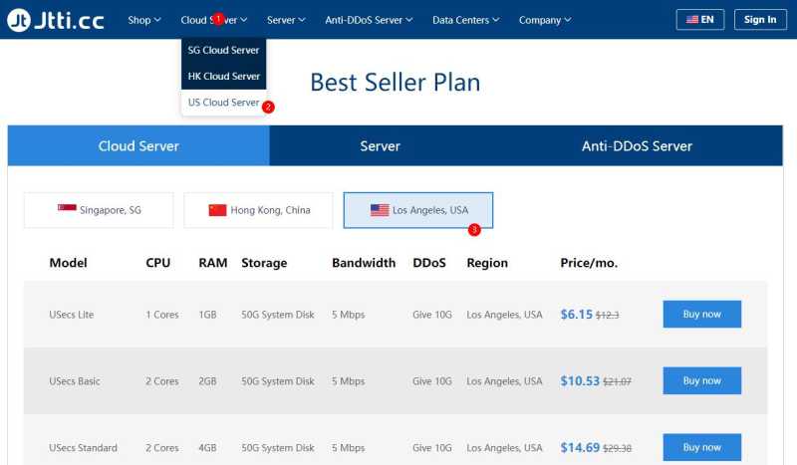The image size is (797, 465).
Task: Switch to the Anti-DDoS Server tab
Action: pos(637,145)
